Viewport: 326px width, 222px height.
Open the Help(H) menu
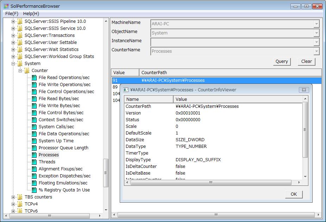pyautogui.click(x=31, y=14)
